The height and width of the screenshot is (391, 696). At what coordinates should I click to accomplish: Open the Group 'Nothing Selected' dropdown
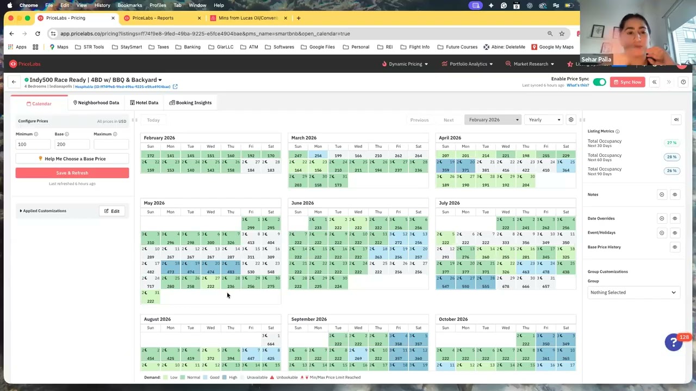tap(633, 292)
